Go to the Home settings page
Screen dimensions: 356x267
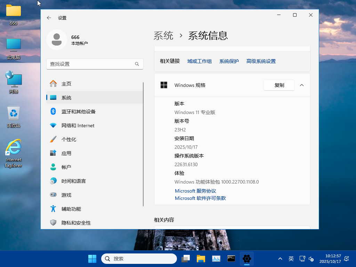tap(66, 84)
